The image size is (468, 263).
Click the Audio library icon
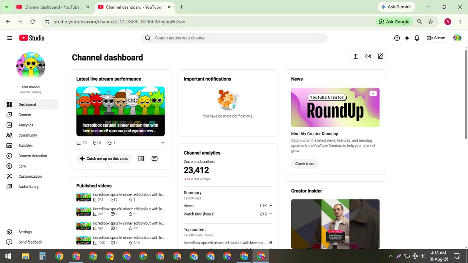click(x=9, y=187)
